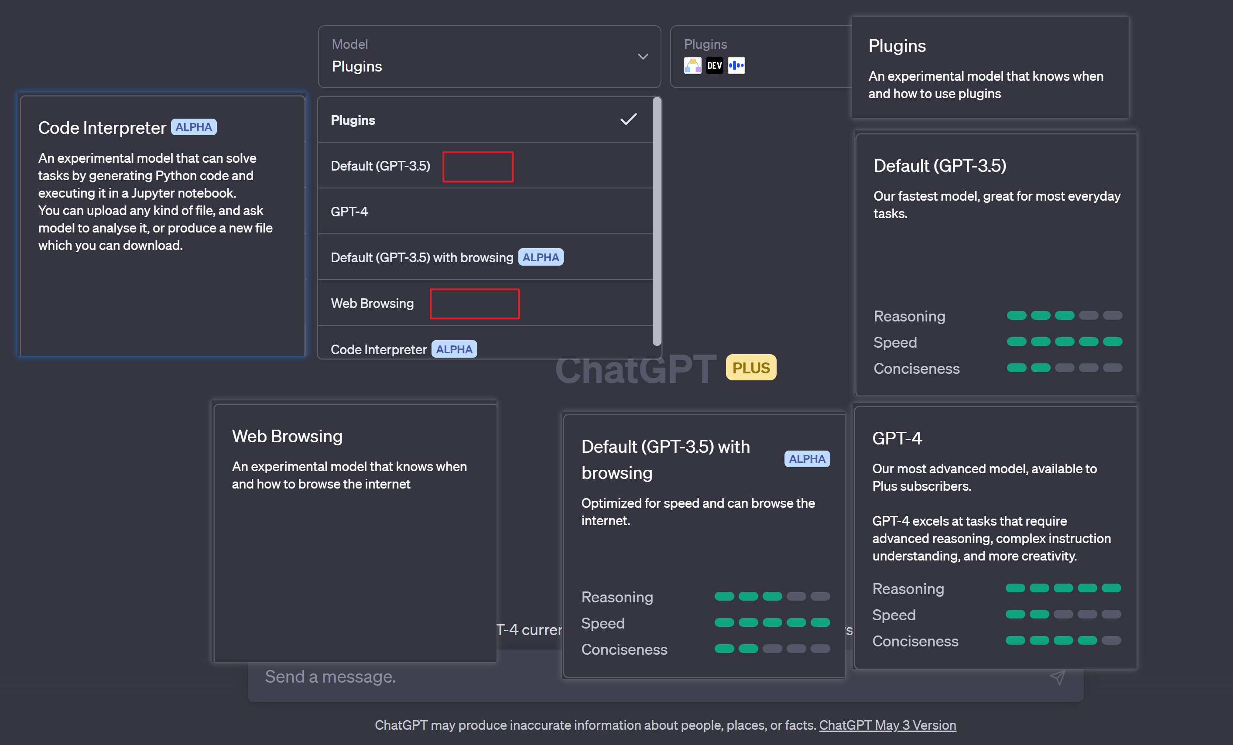Click the checkmark beside Plugins in the list
This screenshot has height=745, width=1233.
(629, 119)
